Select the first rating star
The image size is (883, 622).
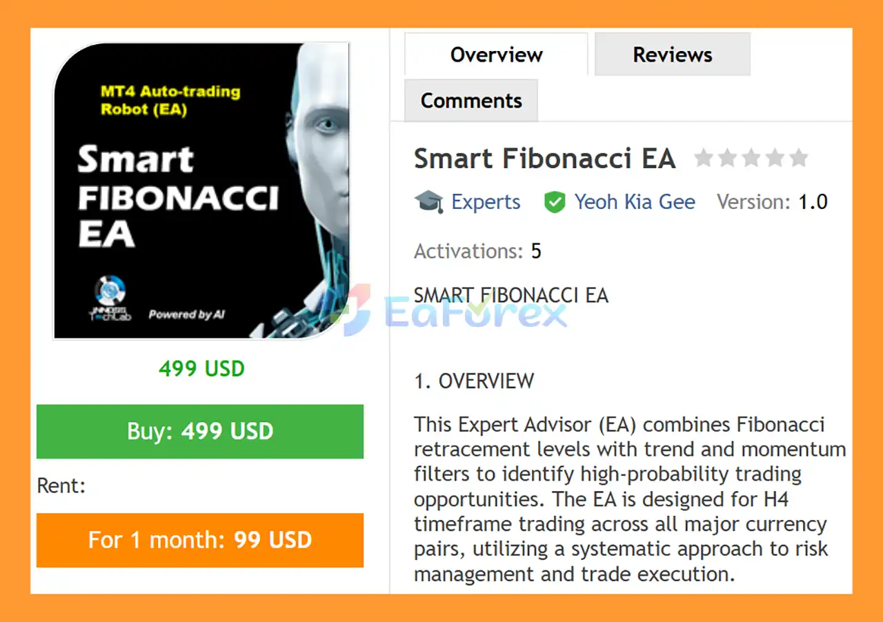pyautogui.click(x=704, y=158)
